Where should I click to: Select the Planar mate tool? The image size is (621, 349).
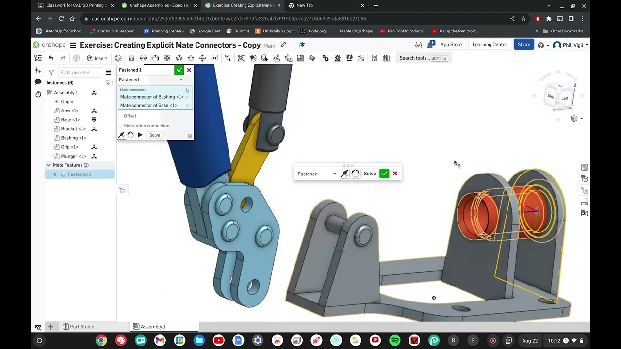(x=167, y=58)
